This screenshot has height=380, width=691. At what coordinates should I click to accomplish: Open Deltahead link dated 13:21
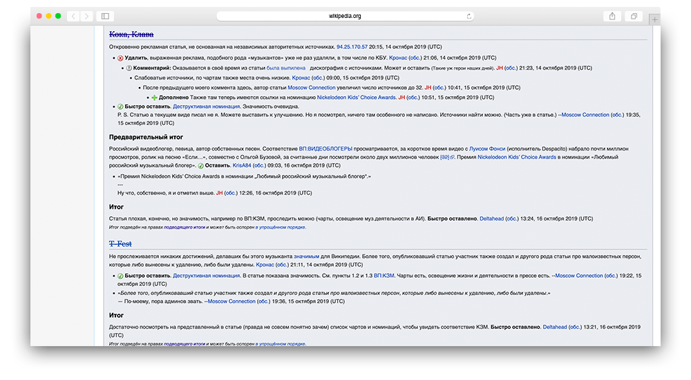555,327
